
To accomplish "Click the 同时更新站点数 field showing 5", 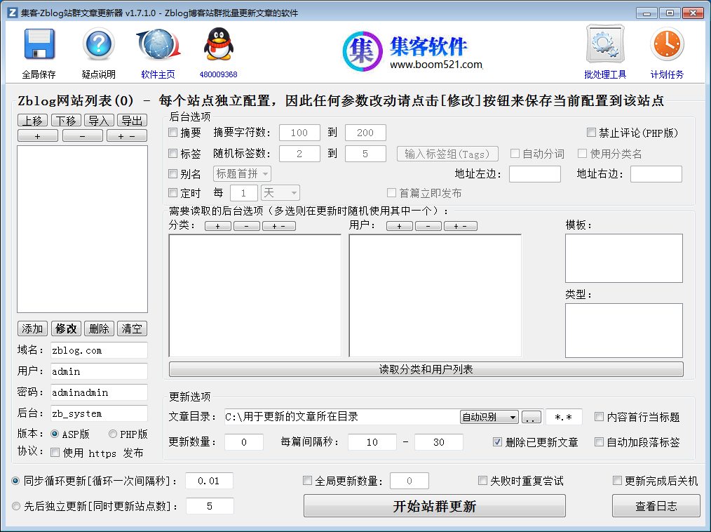I will [210, 506].
